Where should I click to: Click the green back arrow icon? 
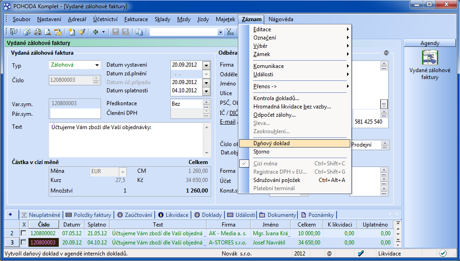coord(95,32)
